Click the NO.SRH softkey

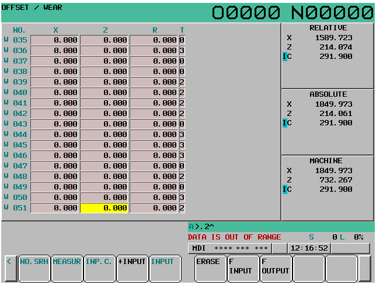[x=34, y=269]
